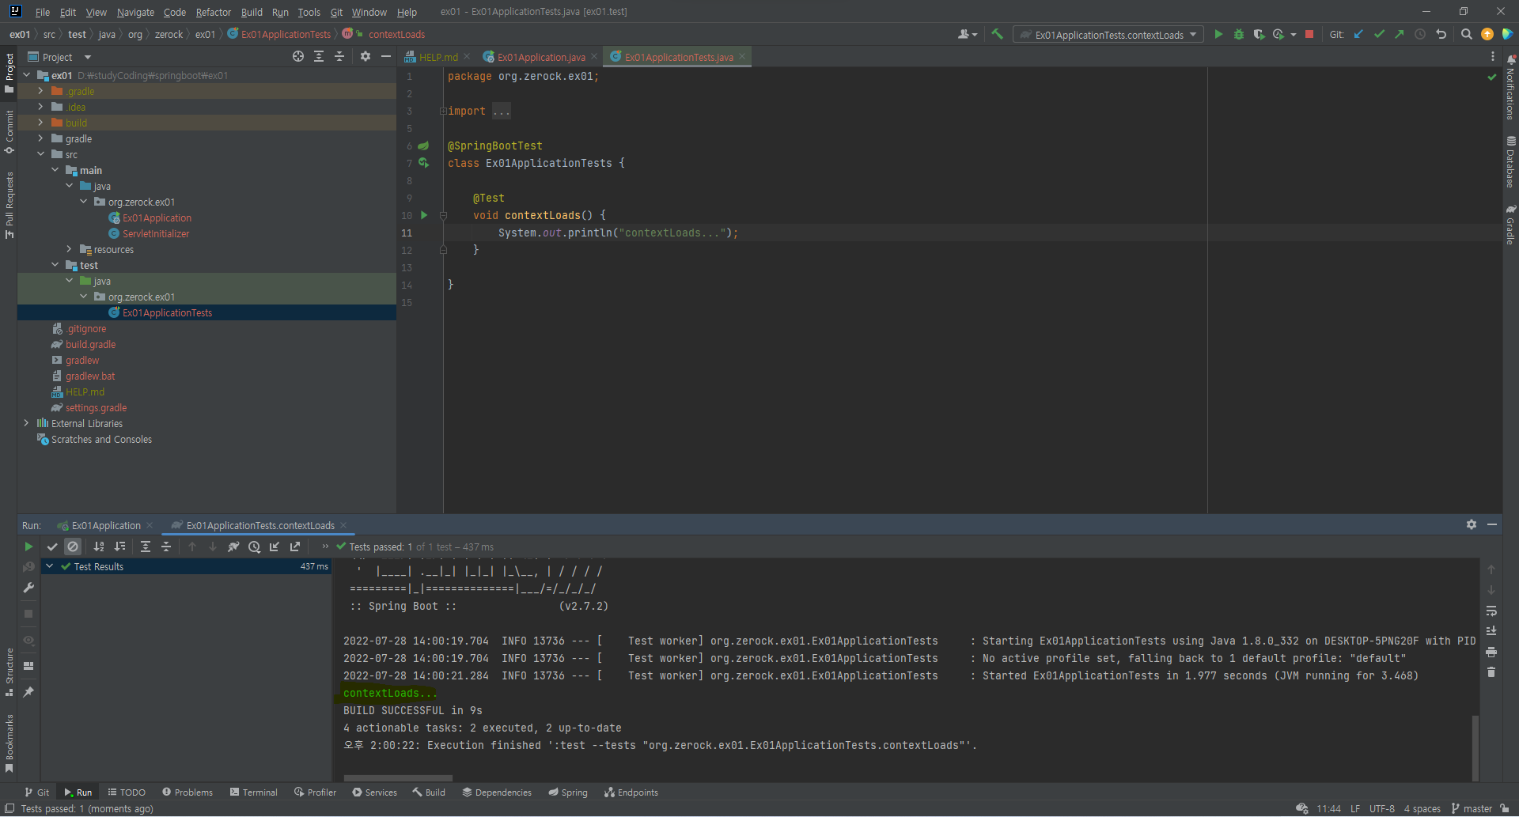
Task: Run the Ex01ApplicationTests.contextLoads configuration
Action: tap(1218, 35)
